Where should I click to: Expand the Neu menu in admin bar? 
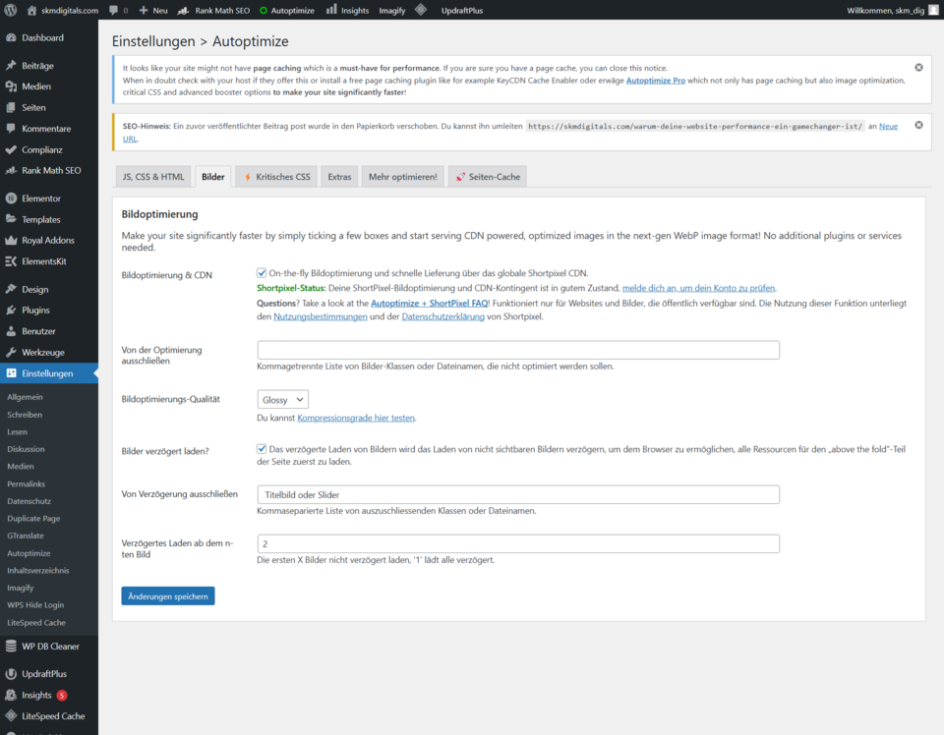point(152,10)
